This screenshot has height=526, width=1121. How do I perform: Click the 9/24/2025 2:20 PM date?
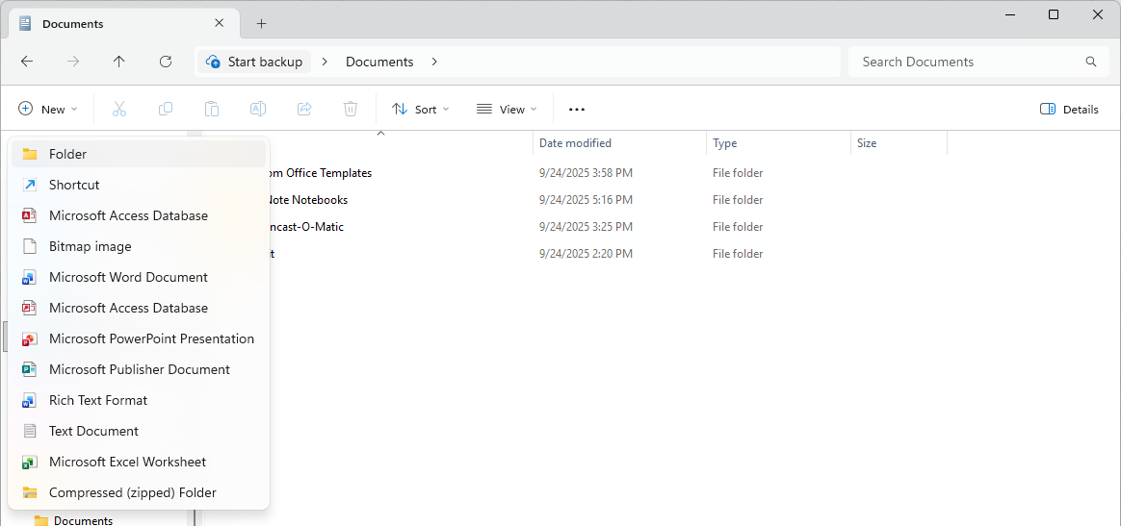tap(586, 254)
